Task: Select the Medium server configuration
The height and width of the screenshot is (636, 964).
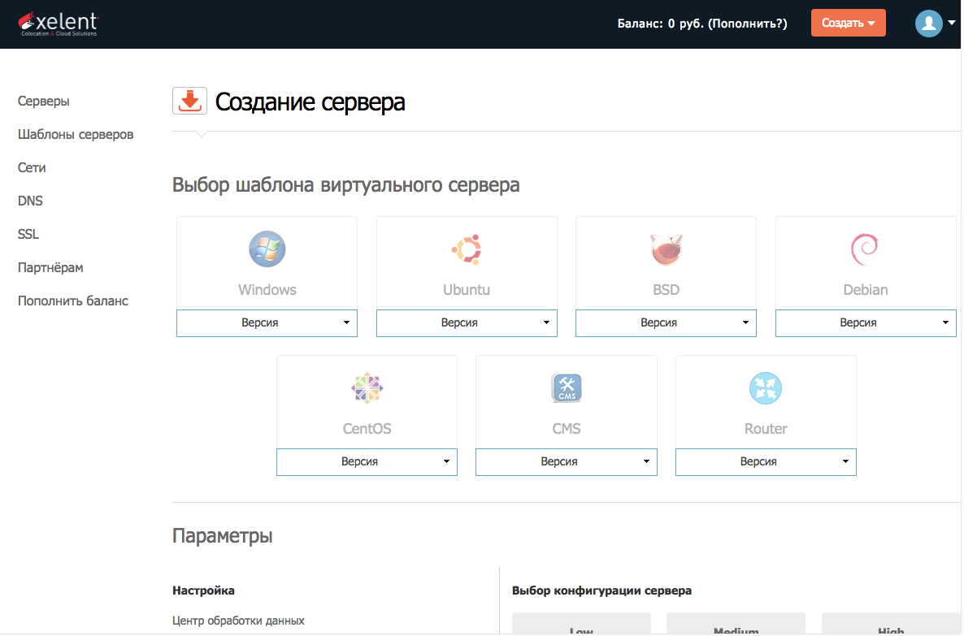Action: click(735, 628)
